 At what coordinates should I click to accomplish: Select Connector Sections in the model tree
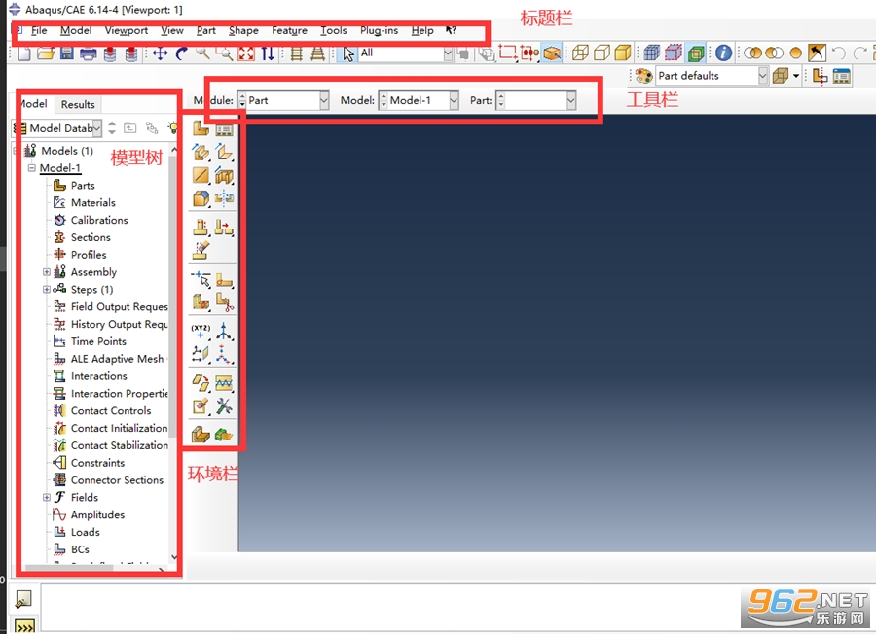coord(118,480)
